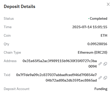Click the Funding account value
The height and width of the screenshot is (94, 112).
101,89
